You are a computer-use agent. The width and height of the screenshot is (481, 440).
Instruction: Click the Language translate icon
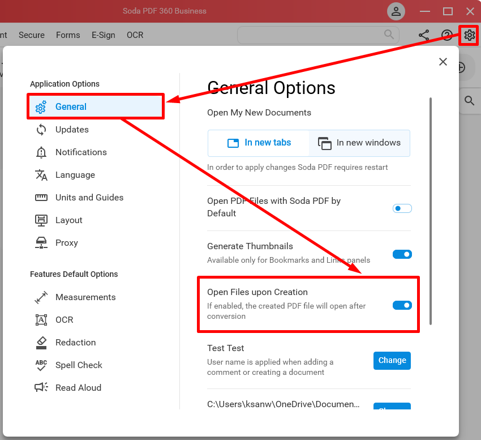(x=41, y=175)
